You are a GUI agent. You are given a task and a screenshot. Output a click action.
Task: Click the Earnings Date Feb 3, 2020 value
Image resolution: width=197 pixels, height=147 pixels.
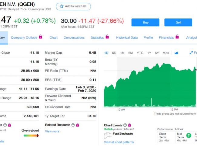point(86,89)
